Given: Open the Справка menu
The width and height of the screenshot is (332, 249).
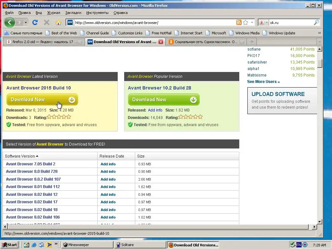Looking at the screenshot, I should (121, 13).
